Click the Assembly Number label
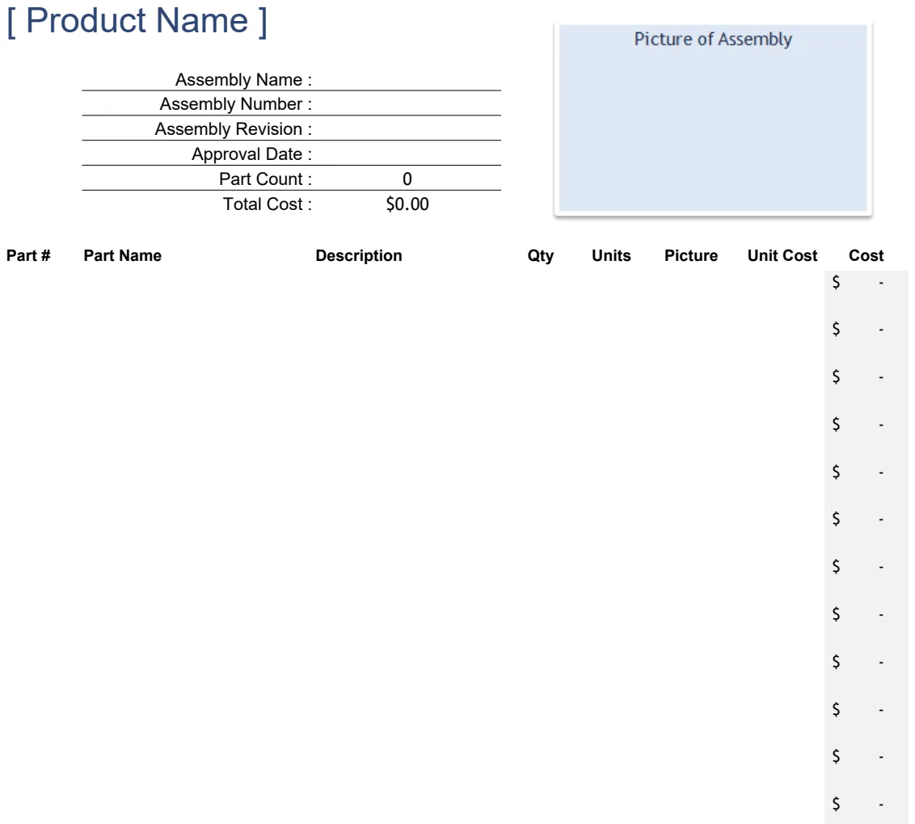This screenshot has height=824, width=915. click(236, 103)
